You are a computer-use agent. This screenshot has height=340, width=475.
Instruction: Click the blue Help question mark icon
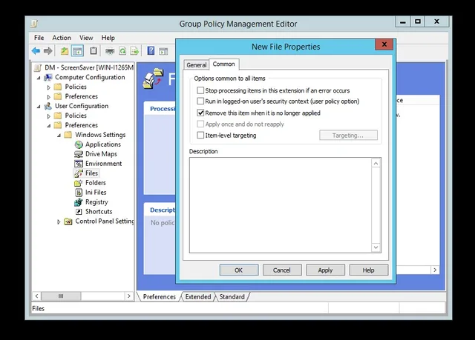click(151, 51)
